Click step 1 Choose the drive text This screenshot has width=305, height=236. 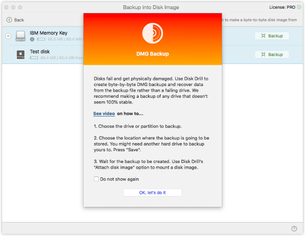pyautogui.click(x=138, y=126)
